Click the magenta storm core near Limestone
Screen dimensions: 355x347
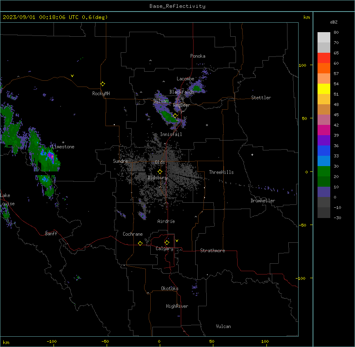[50, 156]
